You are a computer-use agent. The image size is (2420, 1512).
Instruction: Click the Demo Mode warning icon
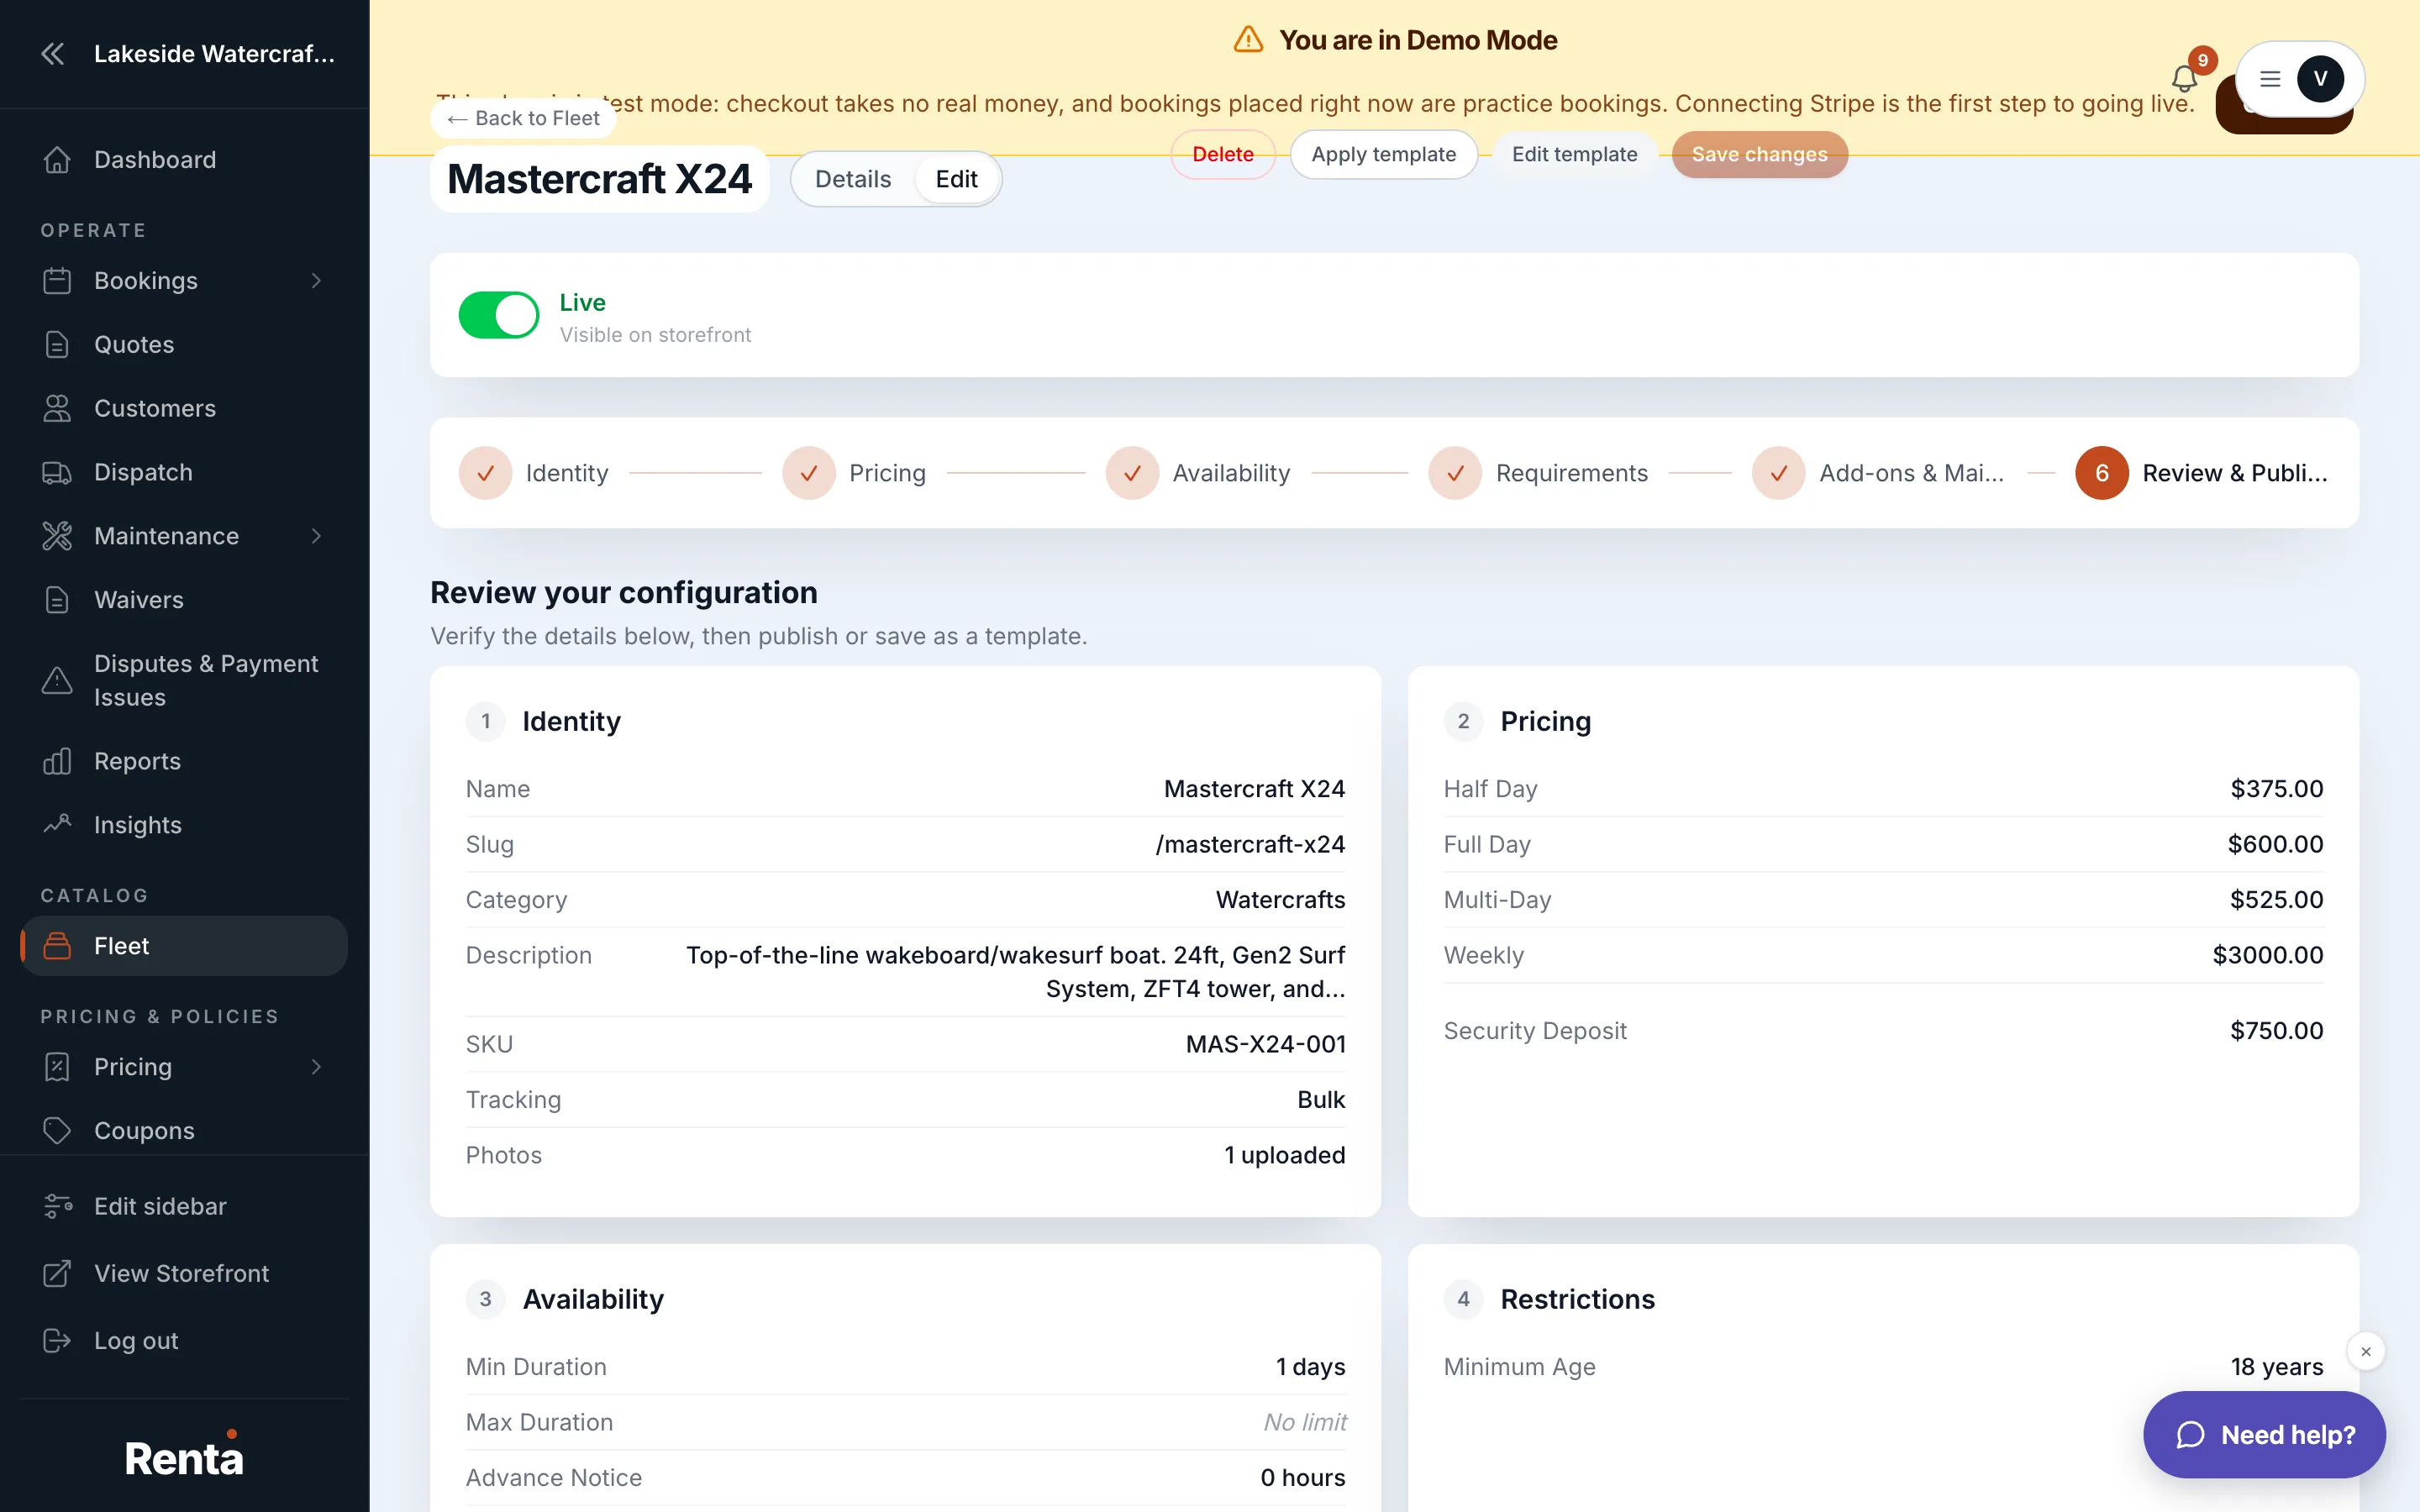tap(1248, 40)
